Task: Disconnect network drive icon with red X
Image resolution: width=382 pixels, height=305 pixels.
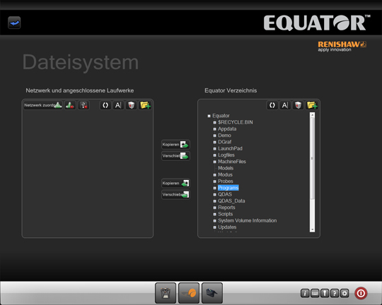Action: pyautogui.click(x=70, y=105)
